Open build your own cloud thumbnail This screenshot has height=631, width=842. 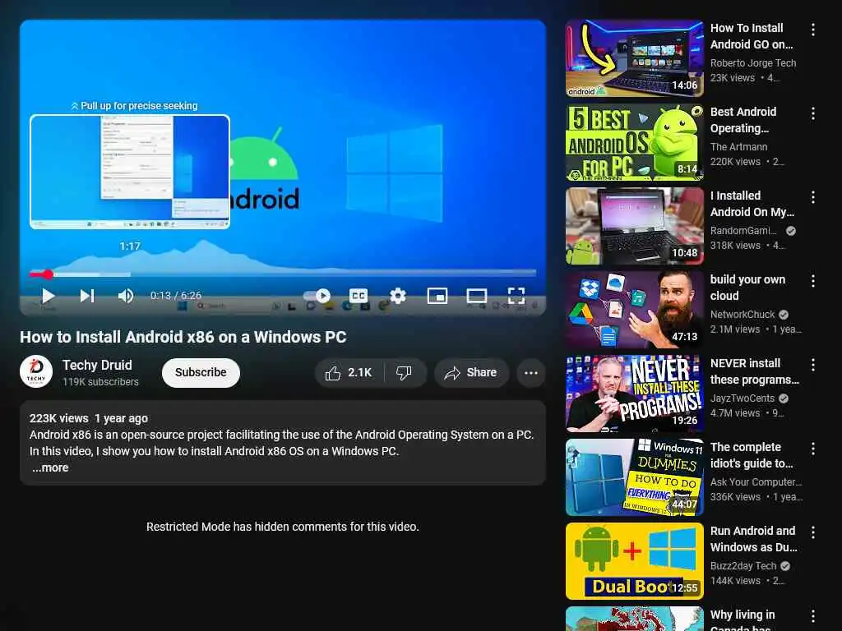click(634, 310)
